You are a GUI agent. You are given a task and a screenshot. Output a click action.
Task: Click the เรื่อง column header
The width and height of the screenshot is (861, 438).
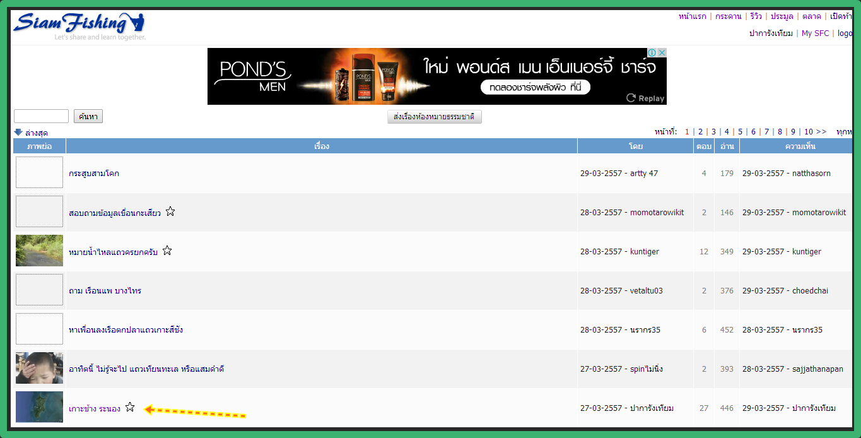(x=322, y=146)
